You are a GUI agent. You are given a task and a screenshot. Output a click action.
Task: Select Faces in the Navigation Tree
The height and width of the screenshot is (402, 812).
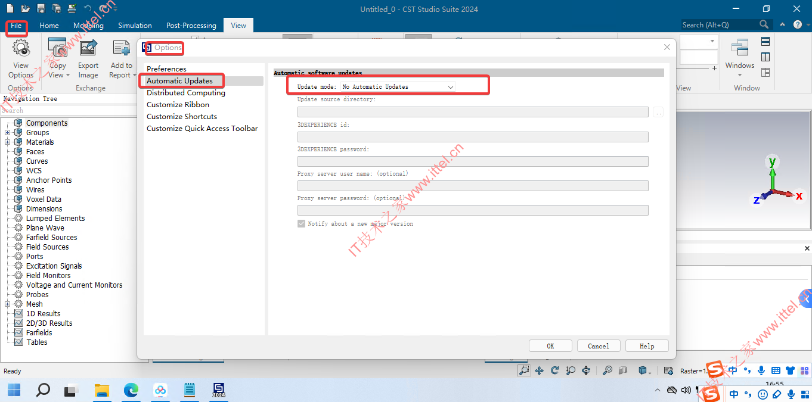[x=35, y=152]
